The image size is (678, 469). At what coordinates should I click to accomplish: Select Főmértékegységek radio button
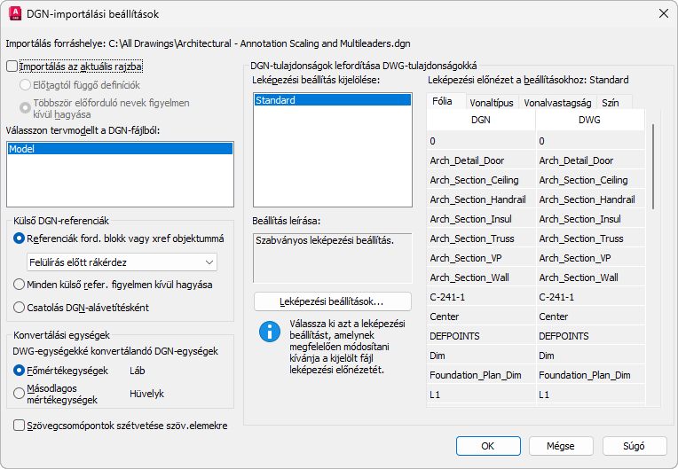click(20, 371)
